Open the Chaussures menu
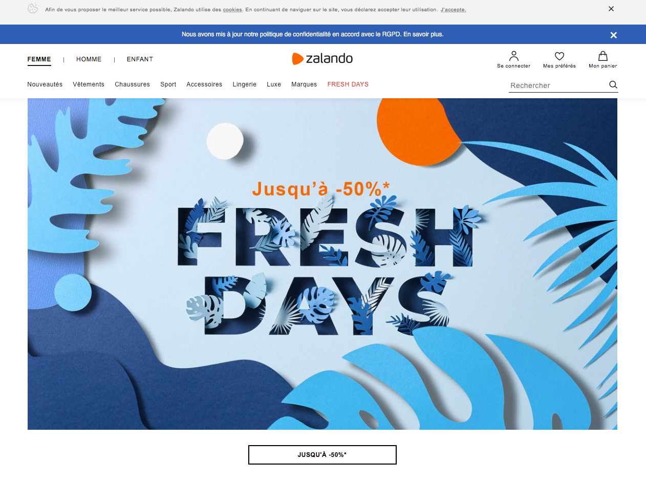The height and width of the screenshot is (484, 646). pyautogui.click(x=132, y=84)
